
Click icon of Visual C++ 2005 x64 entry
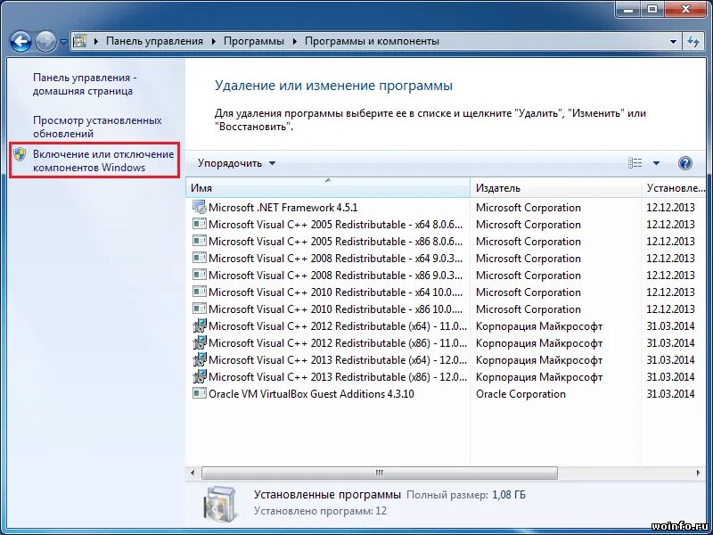coord(199,224)
